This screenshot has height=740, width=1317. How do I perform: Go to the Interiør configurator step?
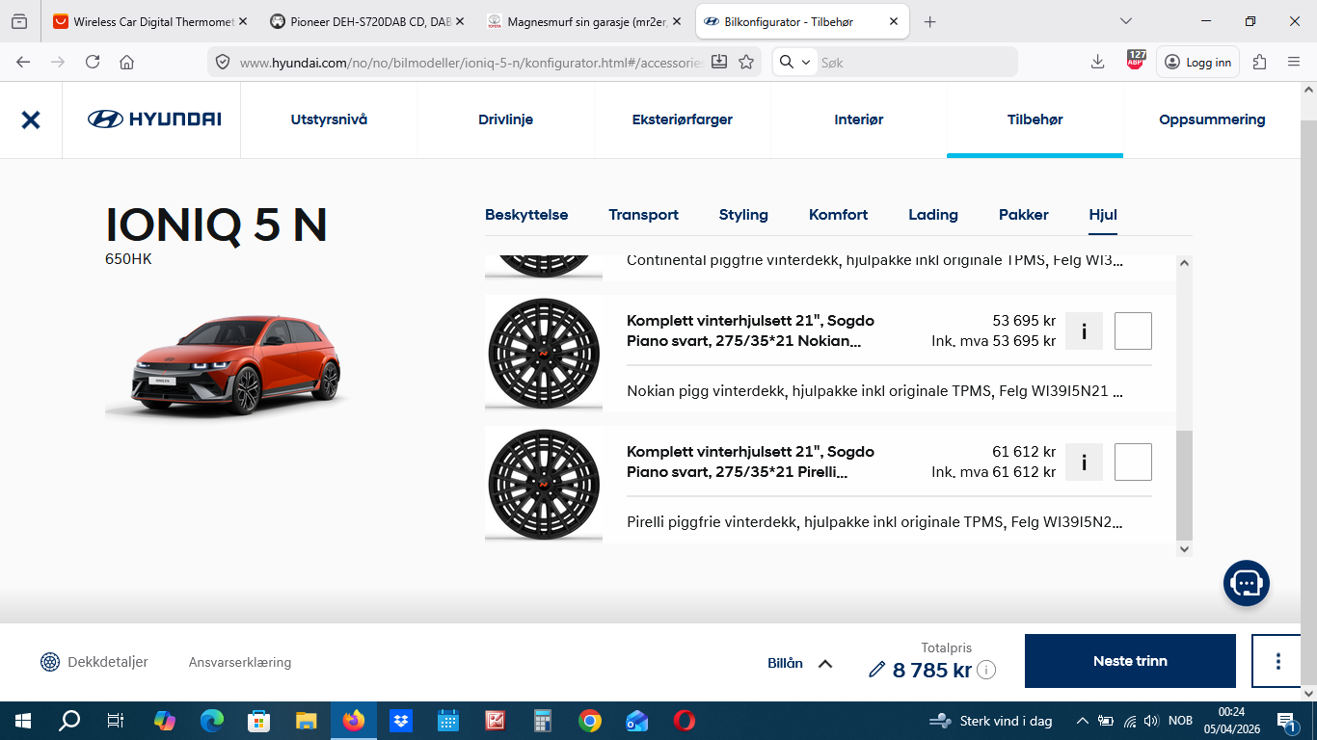tap(858, 119)
